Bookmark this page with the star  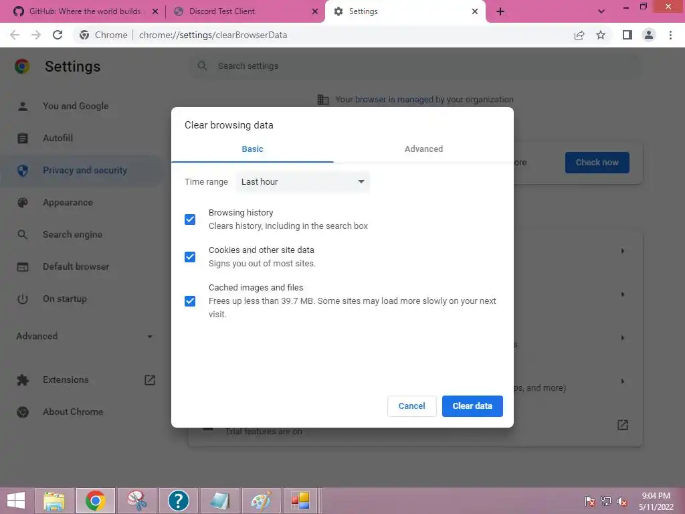pos(601,35)
